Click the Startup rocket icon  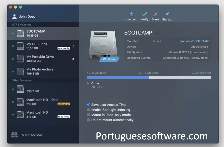(x=167, y=14)
